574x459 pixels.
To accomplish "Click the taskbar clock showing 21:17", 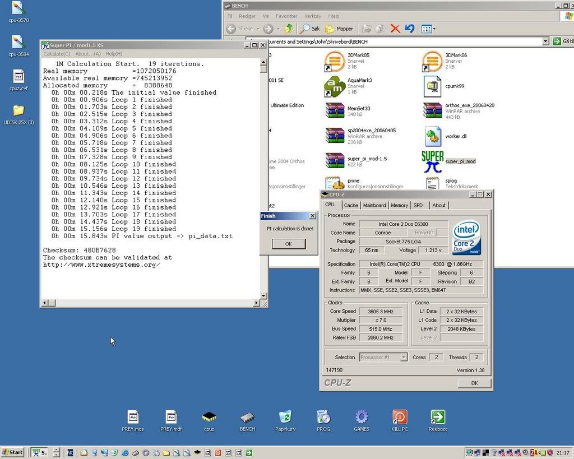I will (x=563, y=453).
